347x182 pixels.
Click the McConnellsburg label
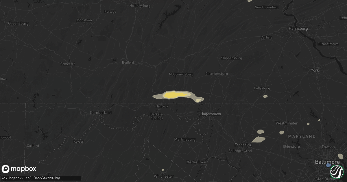click(181, 74)
